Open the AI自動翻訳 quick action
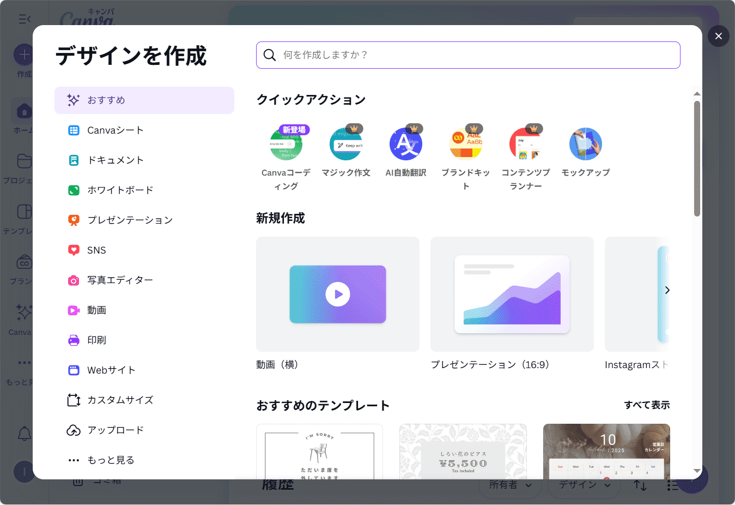The height and width of the screenshot is (505, 735). click(x=406, y=145)
